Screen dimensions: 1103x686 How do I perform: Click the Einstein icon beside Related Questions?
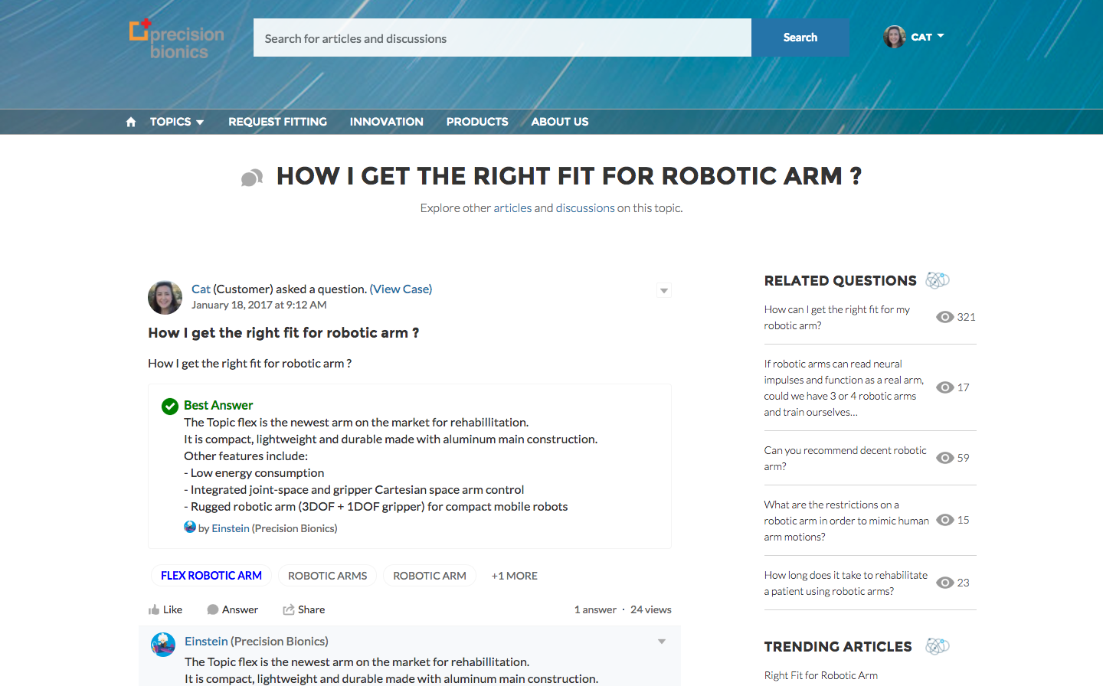point(938,280)
